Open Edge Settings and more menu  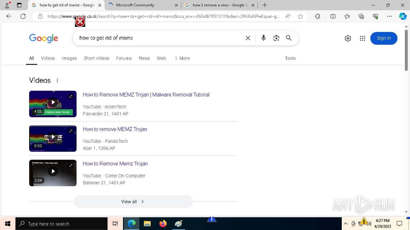click(389, 16)
